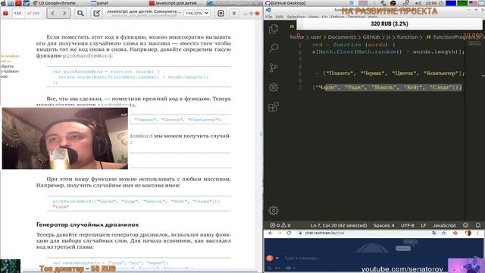
Task: Go to the previous PDF page
Action: click(52, 14)
